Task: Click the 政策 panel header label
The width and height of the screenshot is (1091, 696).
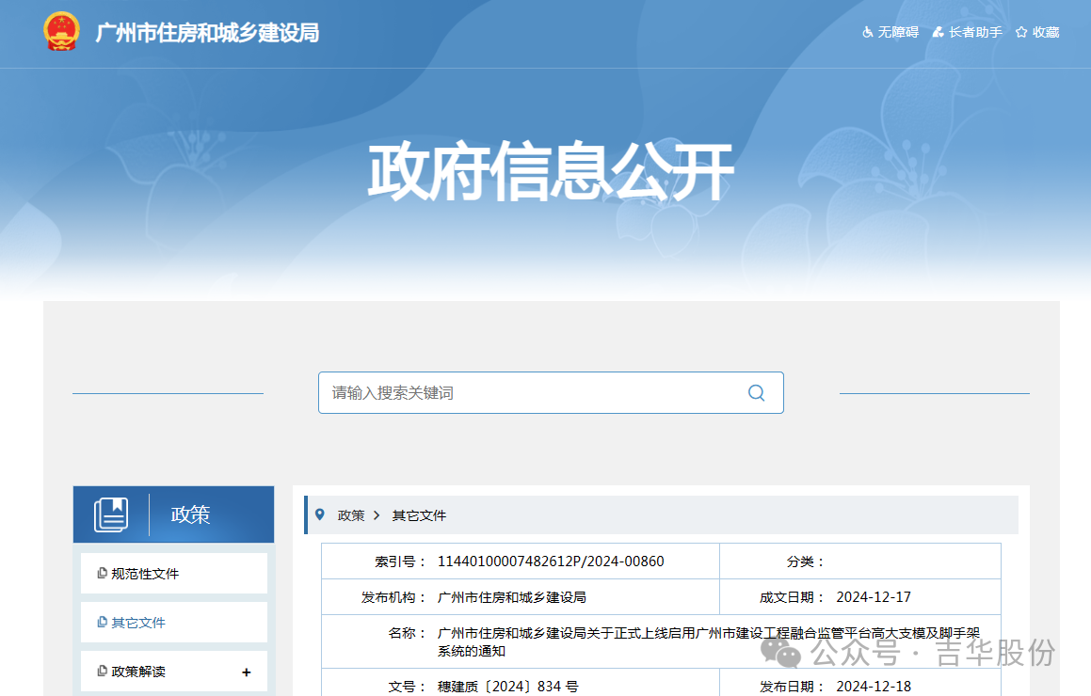Action: point(191,514)
